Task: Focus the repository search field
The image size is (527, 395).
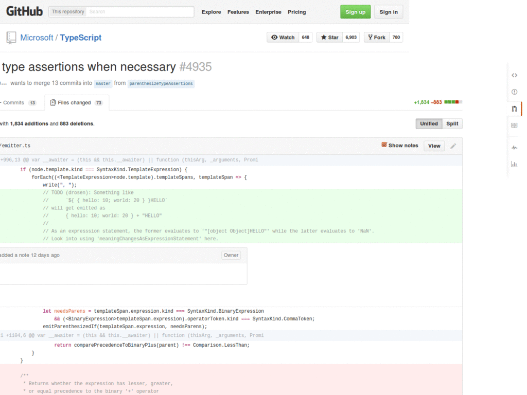Action: tap(140, 12)
